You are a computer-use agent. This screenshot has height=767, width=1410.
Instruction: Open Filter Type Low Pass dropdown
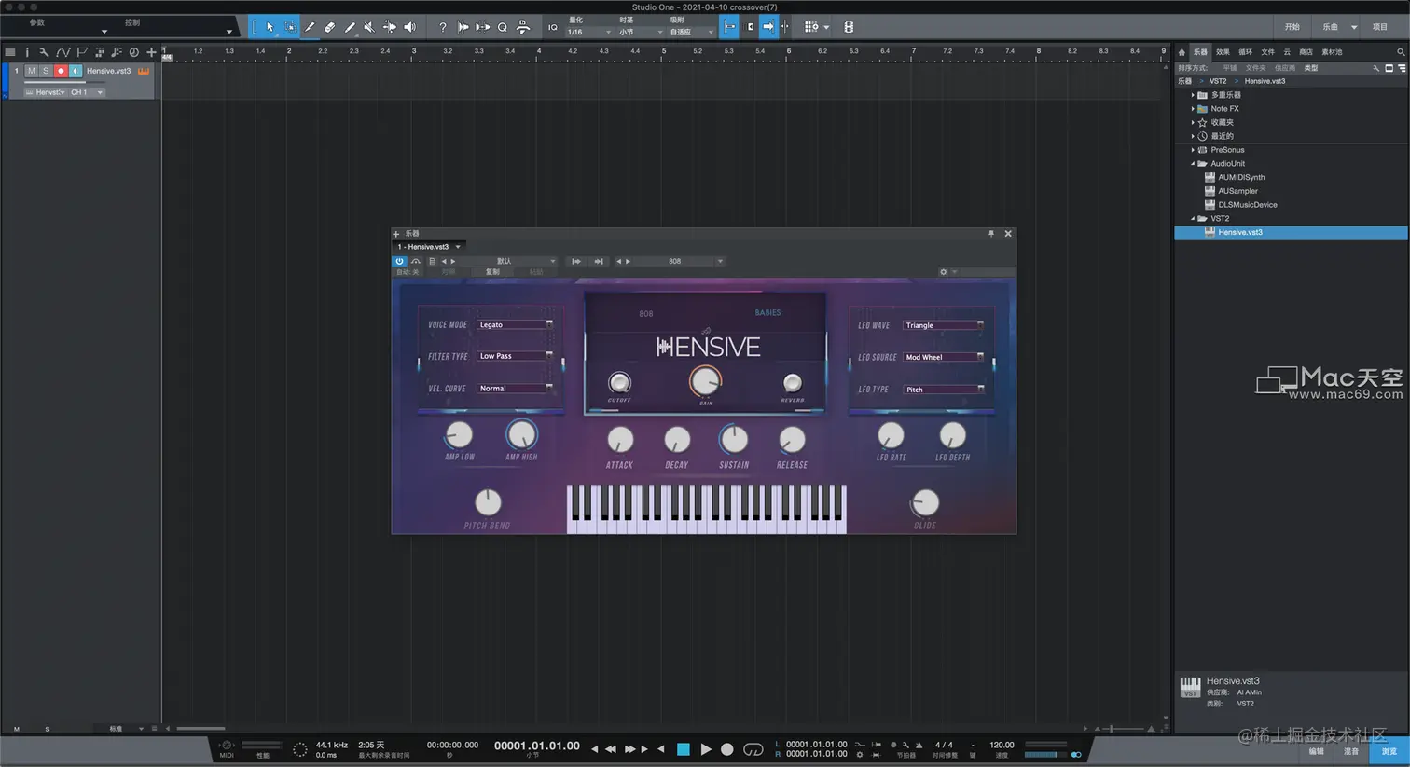point(515,356)
